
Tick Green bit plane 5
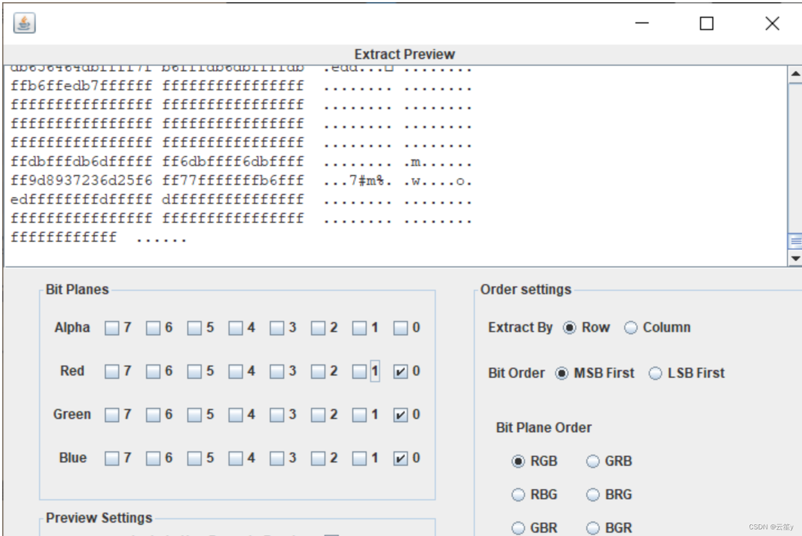click(x=195, y=415)
